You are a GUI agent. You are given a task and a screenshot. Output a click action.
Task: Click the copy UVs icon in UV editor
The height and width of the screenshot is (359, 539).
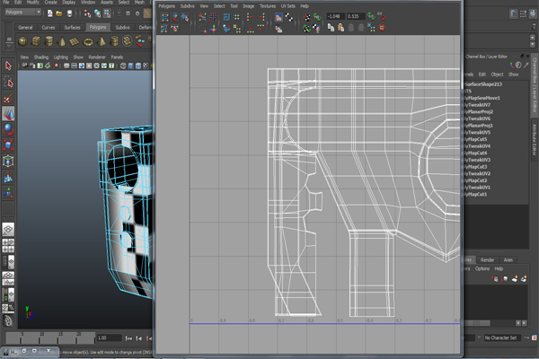(331, 28)
